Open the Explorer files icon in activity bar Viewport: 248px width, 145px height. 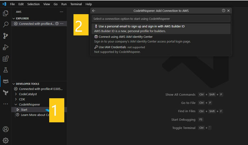tap(6, 13)
